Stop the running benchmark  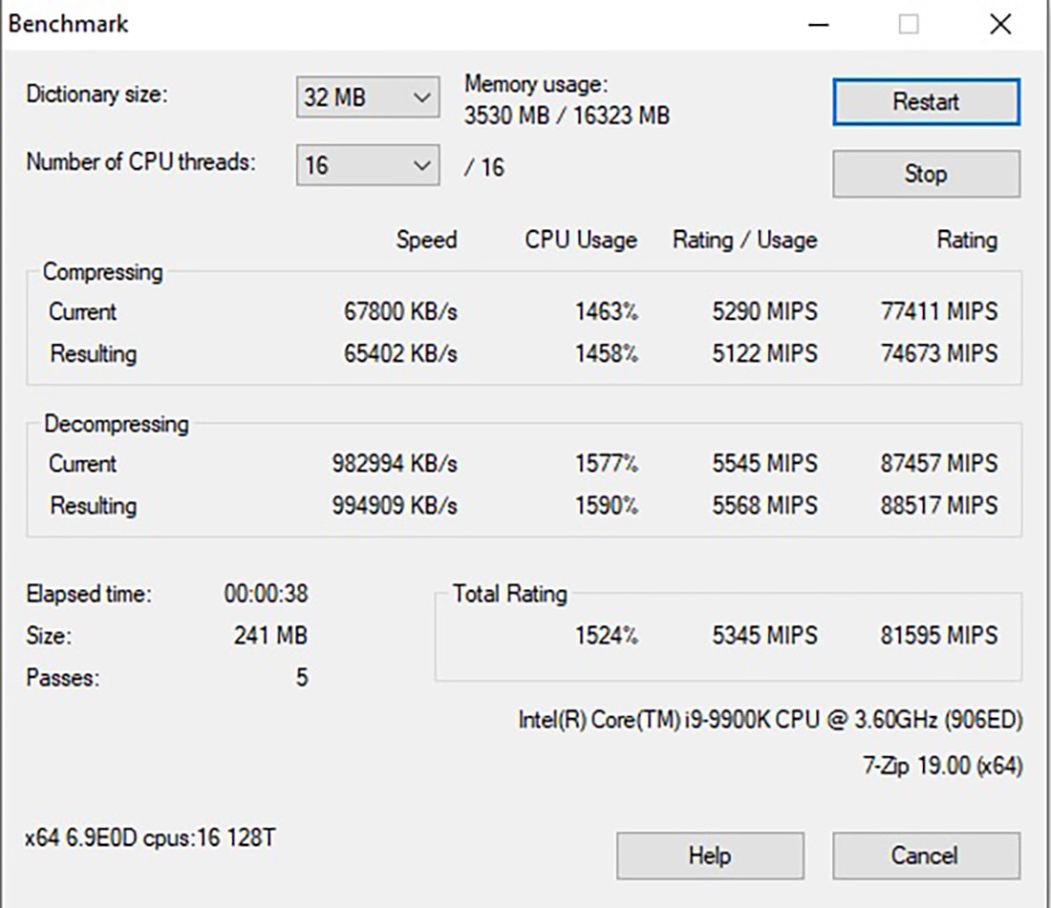[926, 174]
